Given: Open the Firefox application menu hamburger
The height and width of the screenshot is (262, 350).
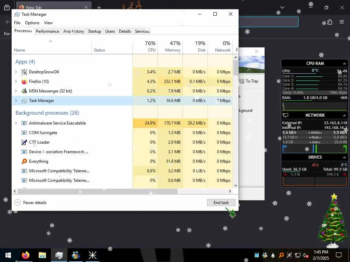Looking at the screenshot, I should pos(342,22).
